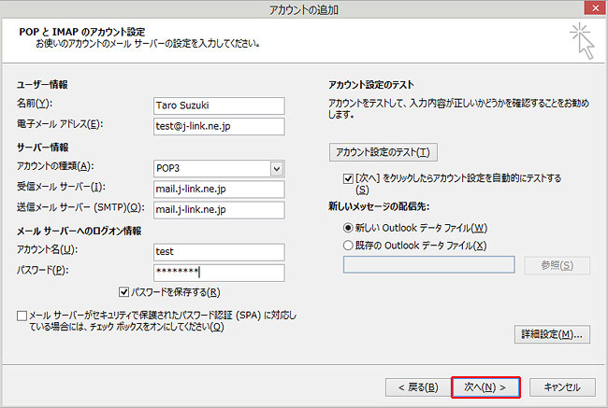608x408 pixels.
Task: Click the 名前(Y) label
Action: point(34,104)
